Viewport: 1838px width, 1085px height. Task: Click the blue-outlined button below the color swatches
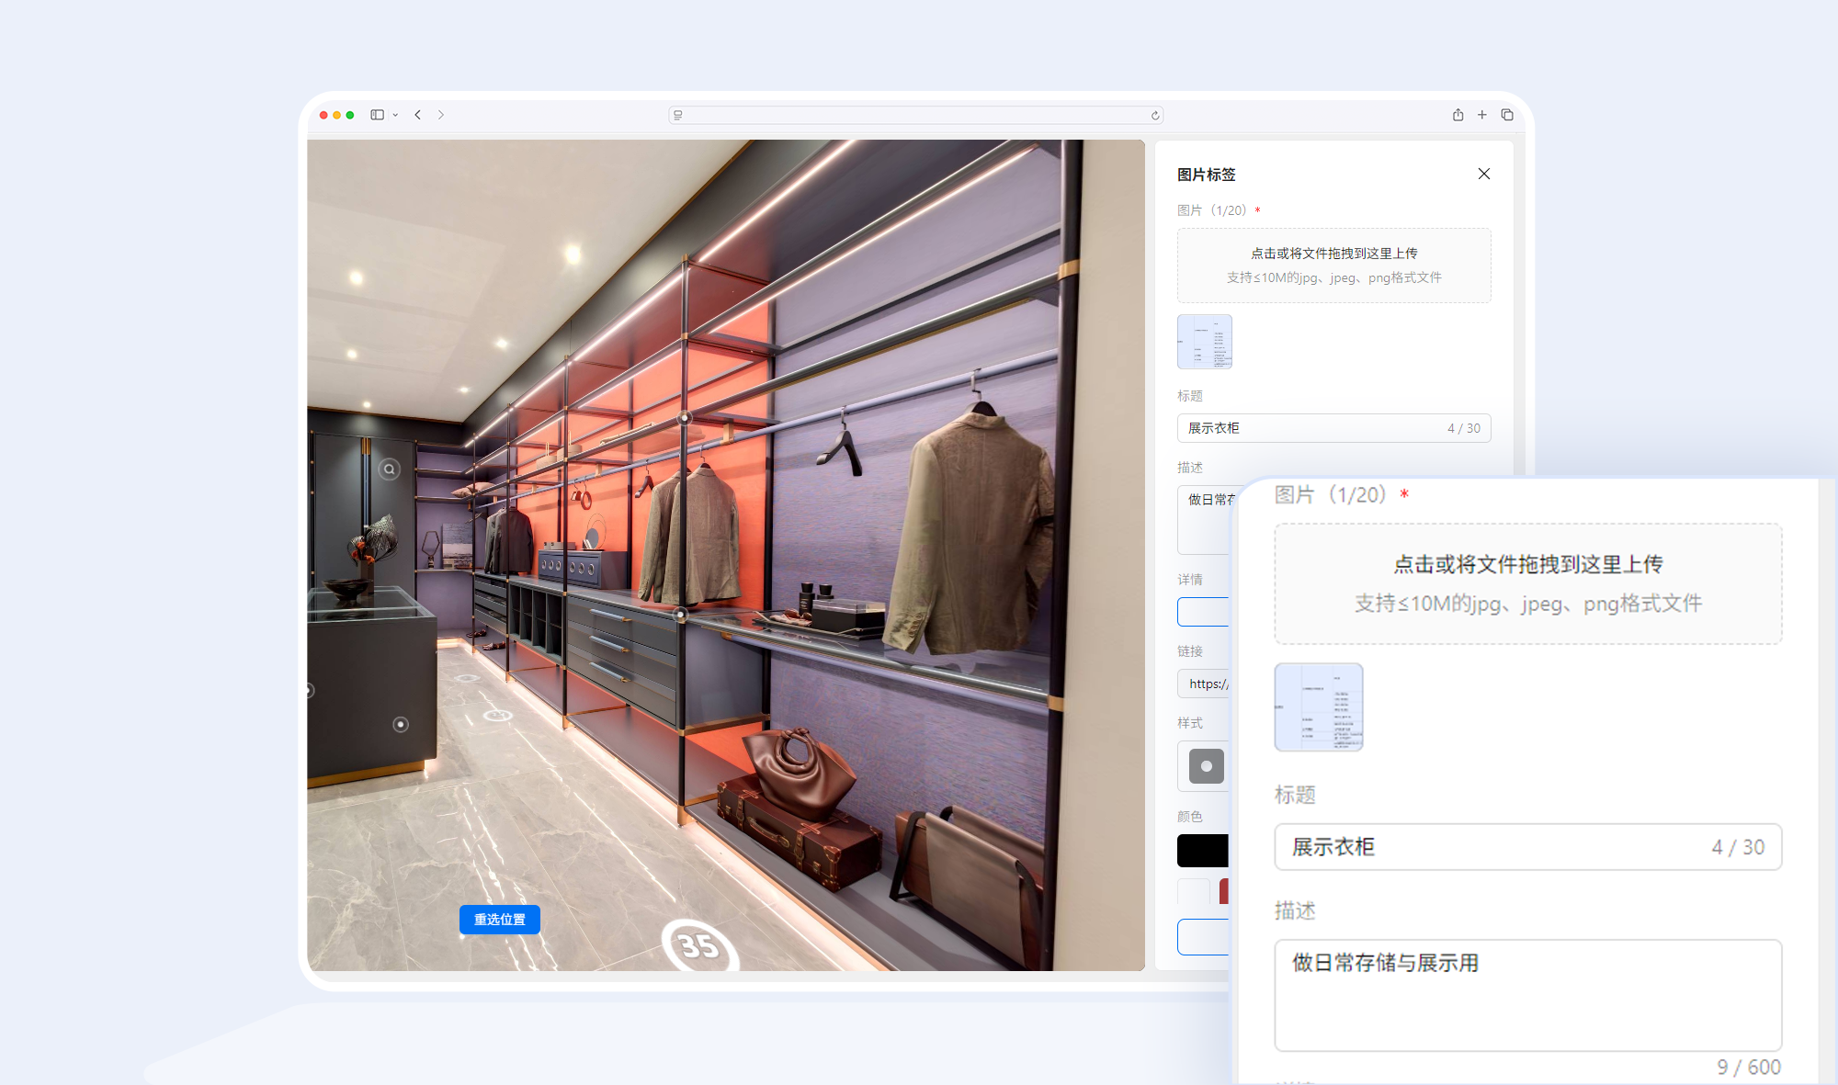pyautogui.click(x=1203, y=937)
